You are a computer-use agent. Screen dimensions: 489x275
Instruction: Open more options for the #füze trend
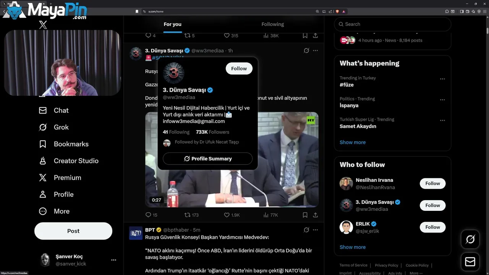[442, 79]
